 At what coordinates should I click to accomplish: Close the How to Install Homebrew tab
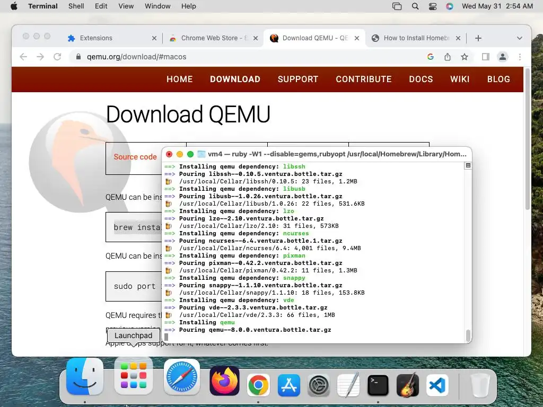click(458, 38)
